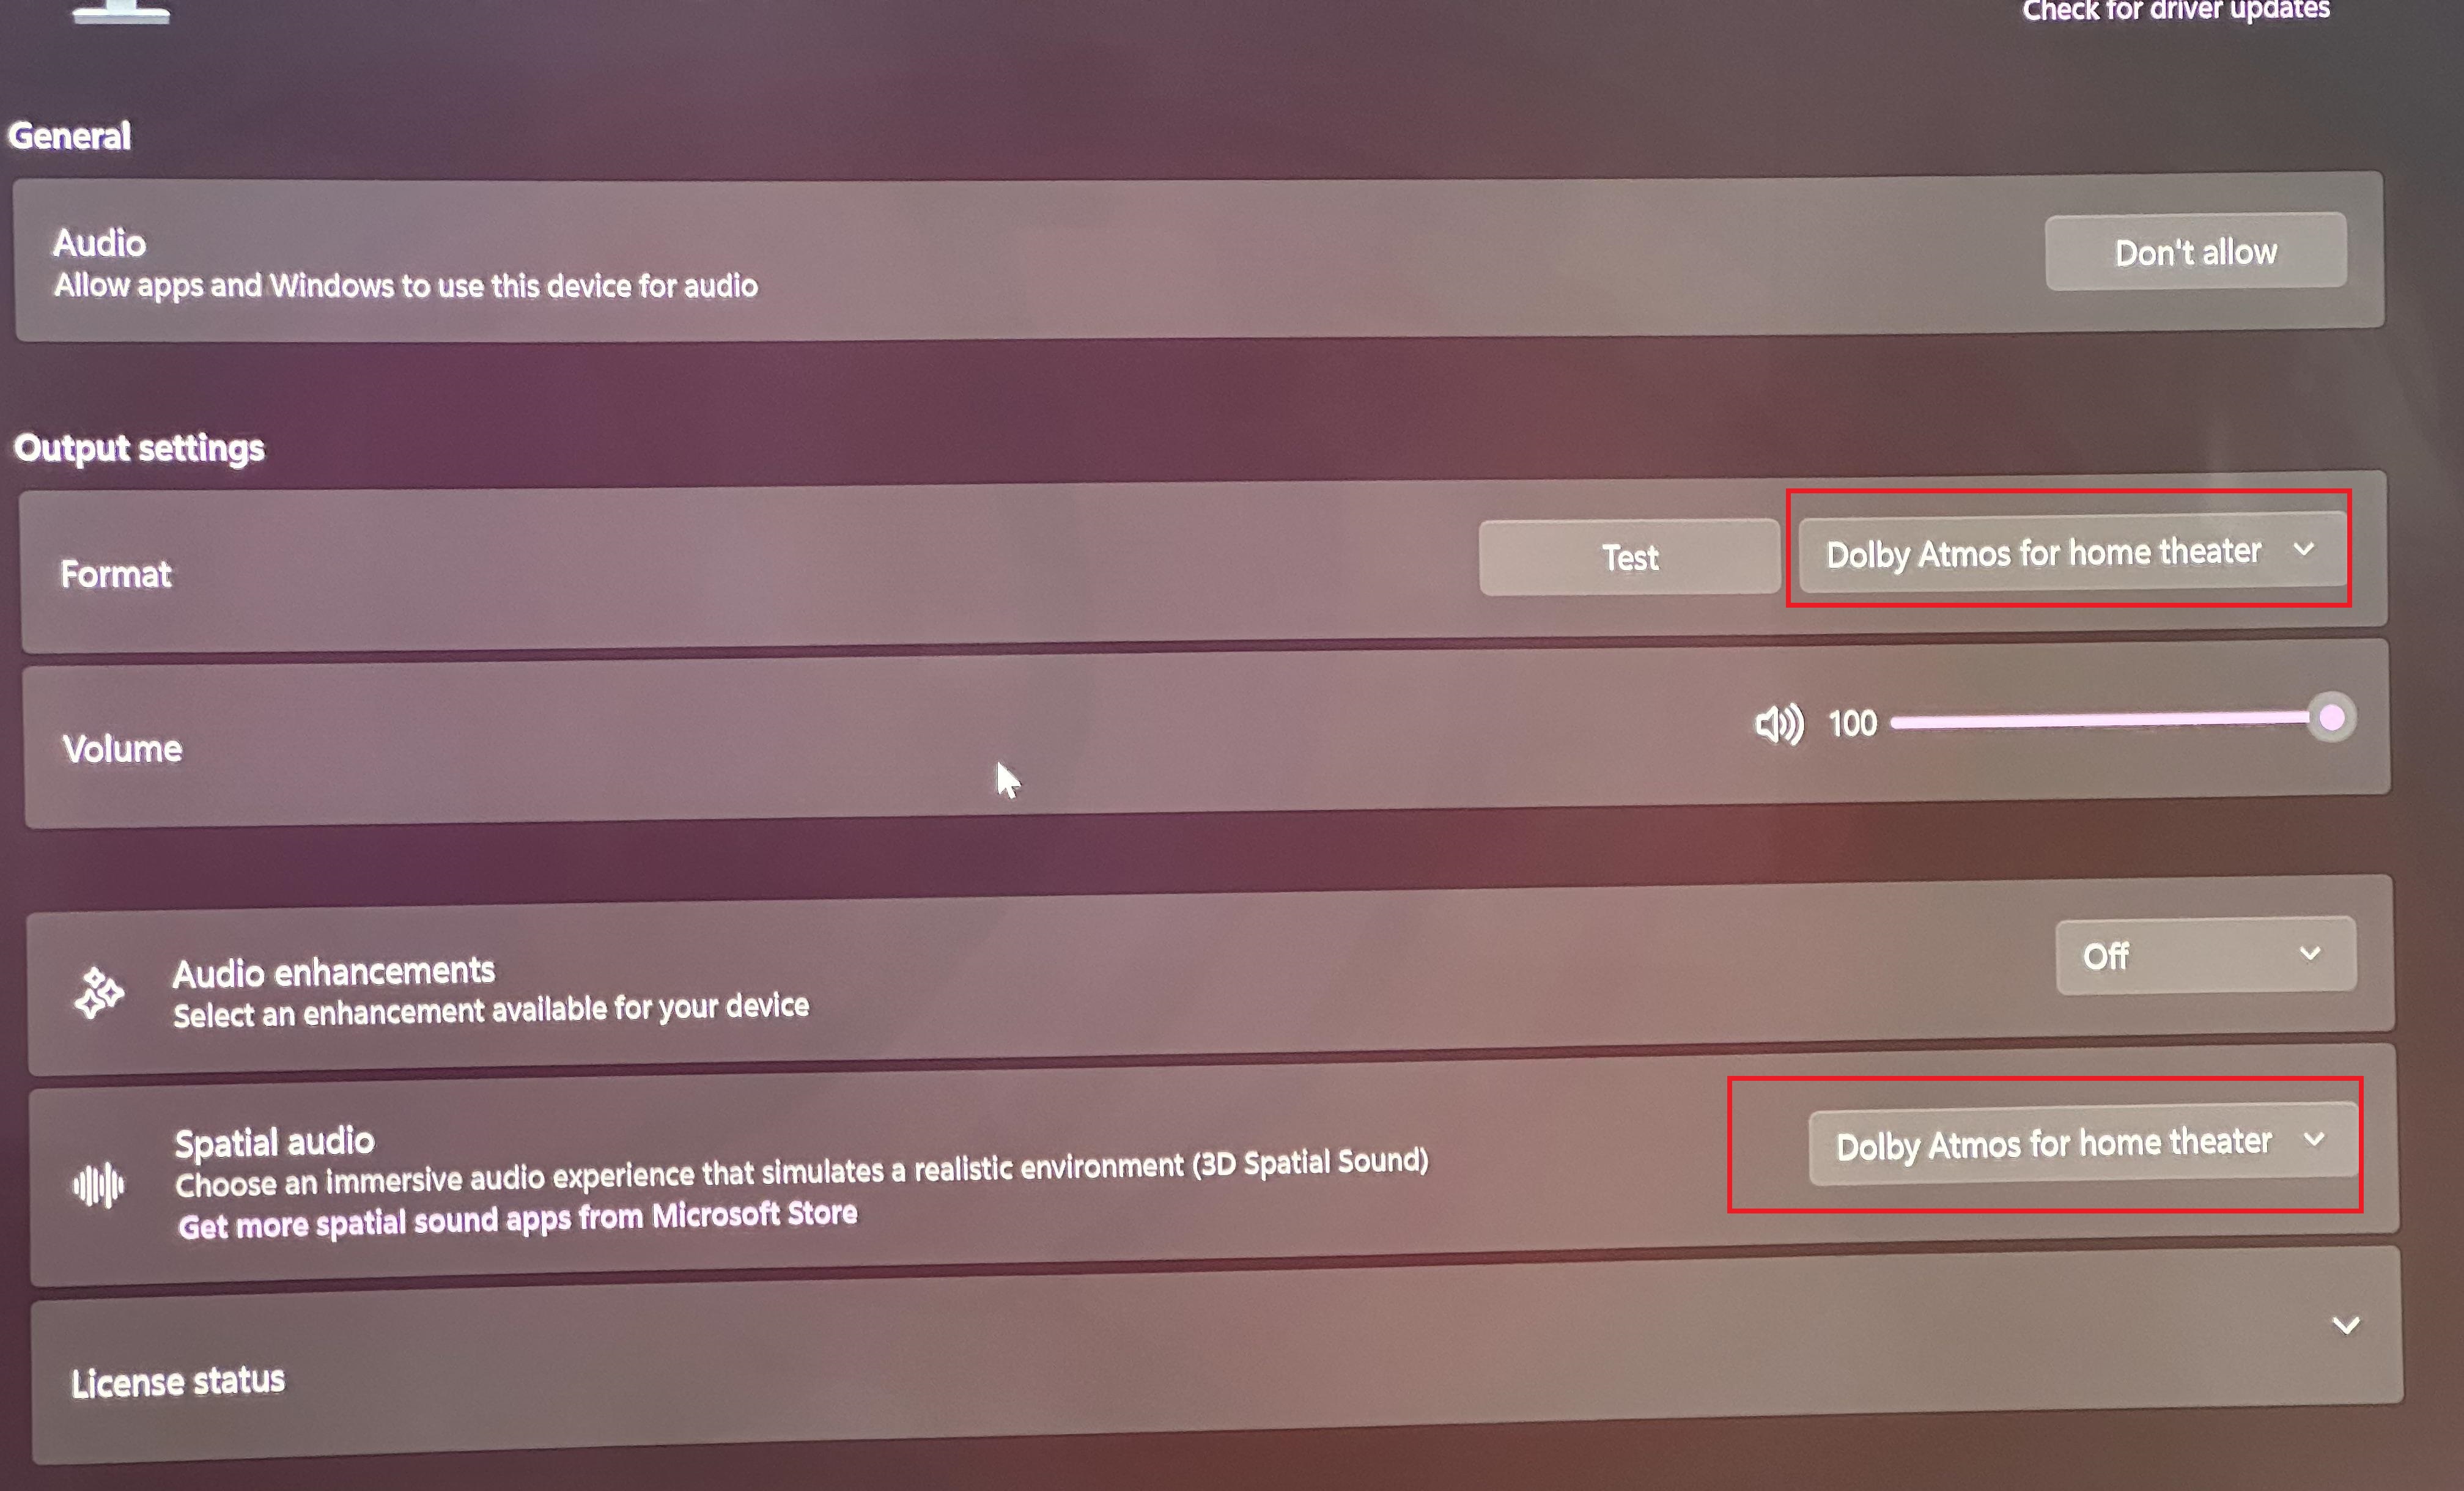Screen dimensions: 2464x1491
Task: Click the chevron arrow in Spatial audio dropdown
Action: click(x=2314, y=1139)
